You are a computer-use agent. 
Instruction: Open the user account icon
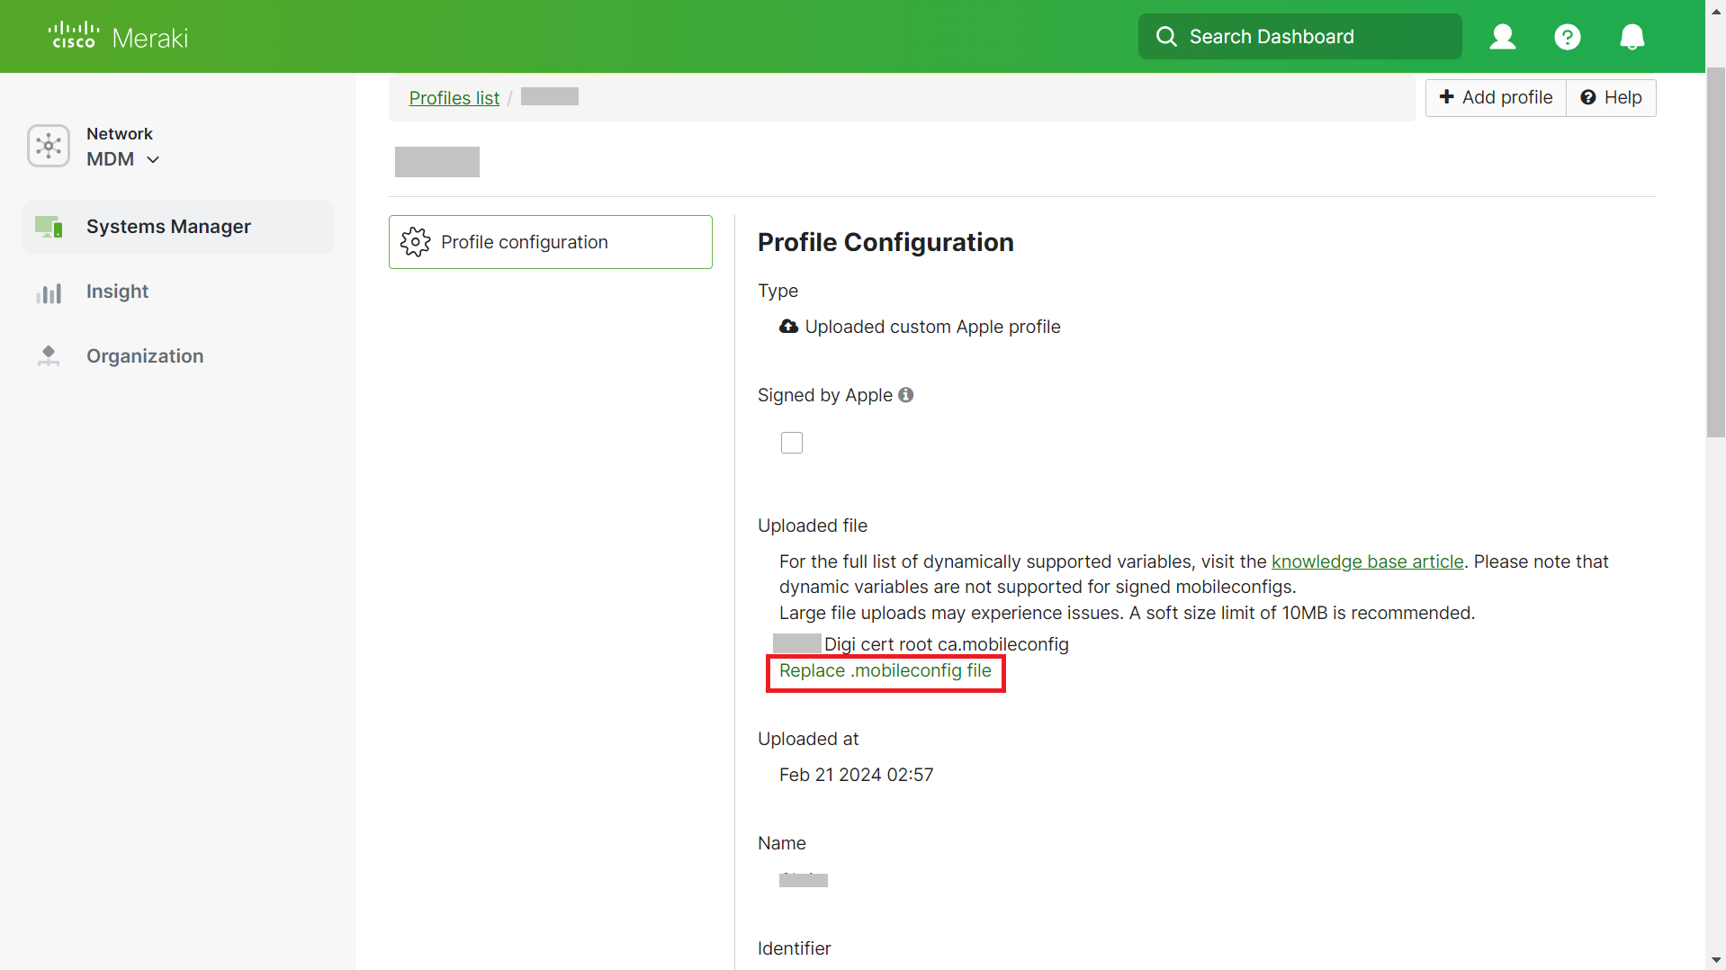1503,37
